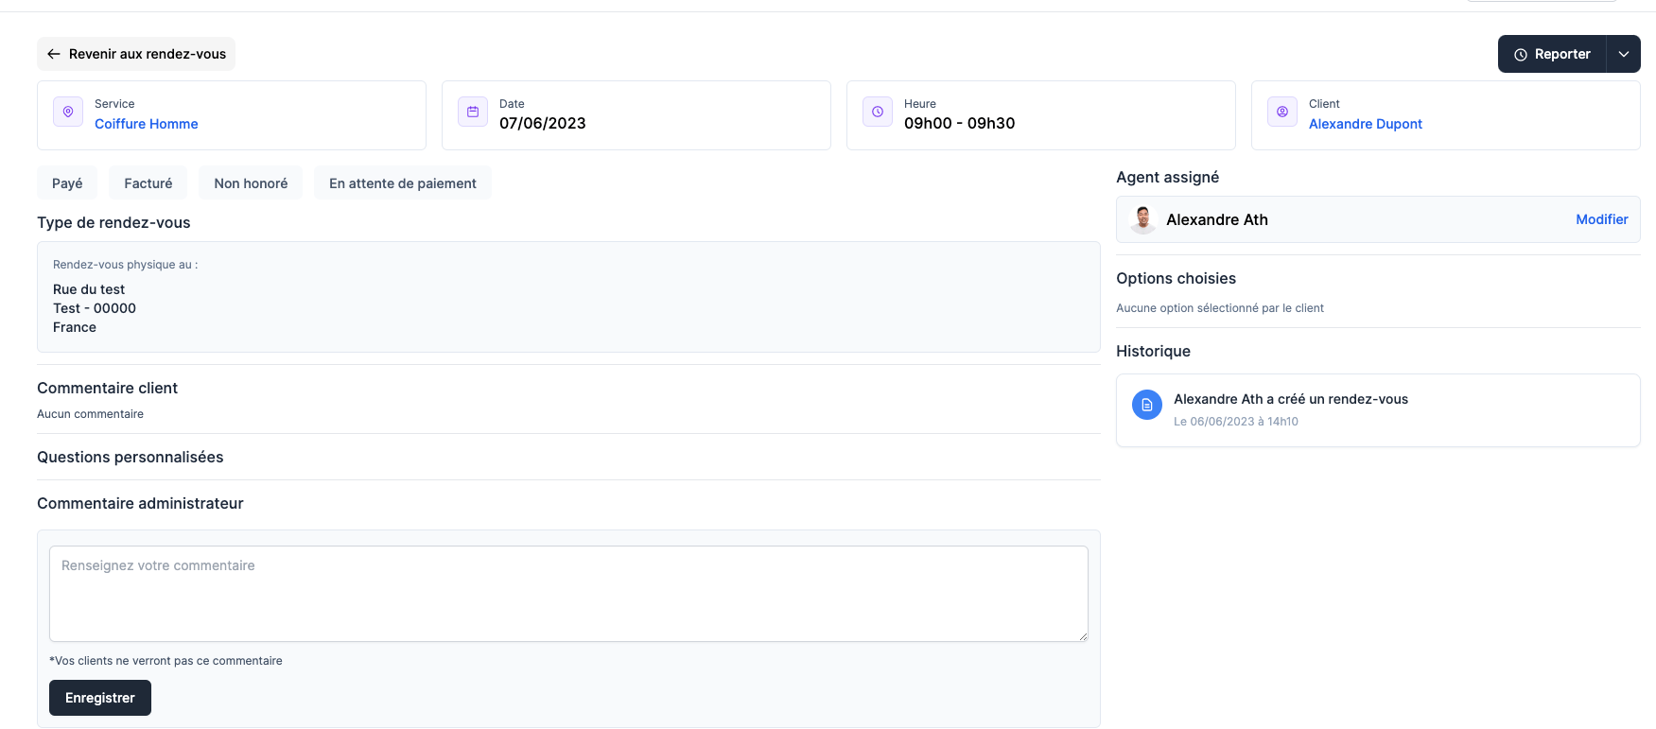Click the back arrow icon
The image size is (1656, 729).
tap(54, 54)
